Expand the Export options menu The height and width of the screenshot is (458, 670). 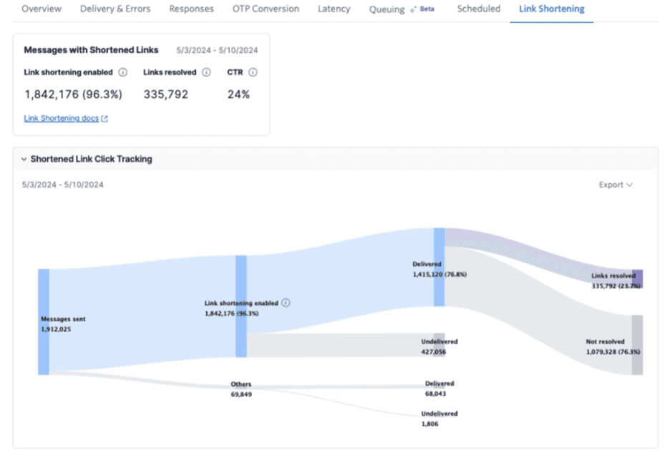point(615,185)
